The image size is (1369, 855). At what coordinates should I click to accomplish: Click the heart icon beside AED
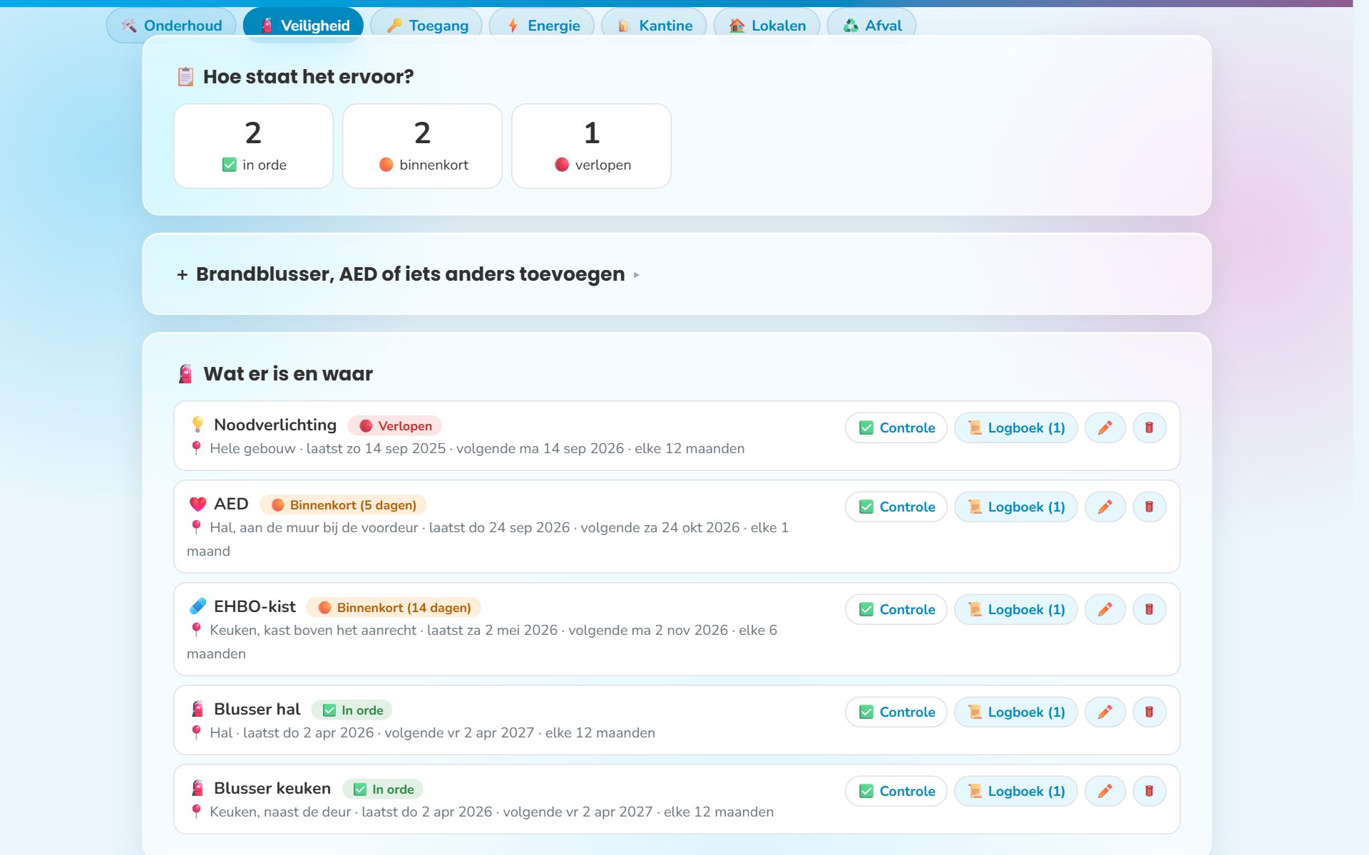(x=198, y=504)
